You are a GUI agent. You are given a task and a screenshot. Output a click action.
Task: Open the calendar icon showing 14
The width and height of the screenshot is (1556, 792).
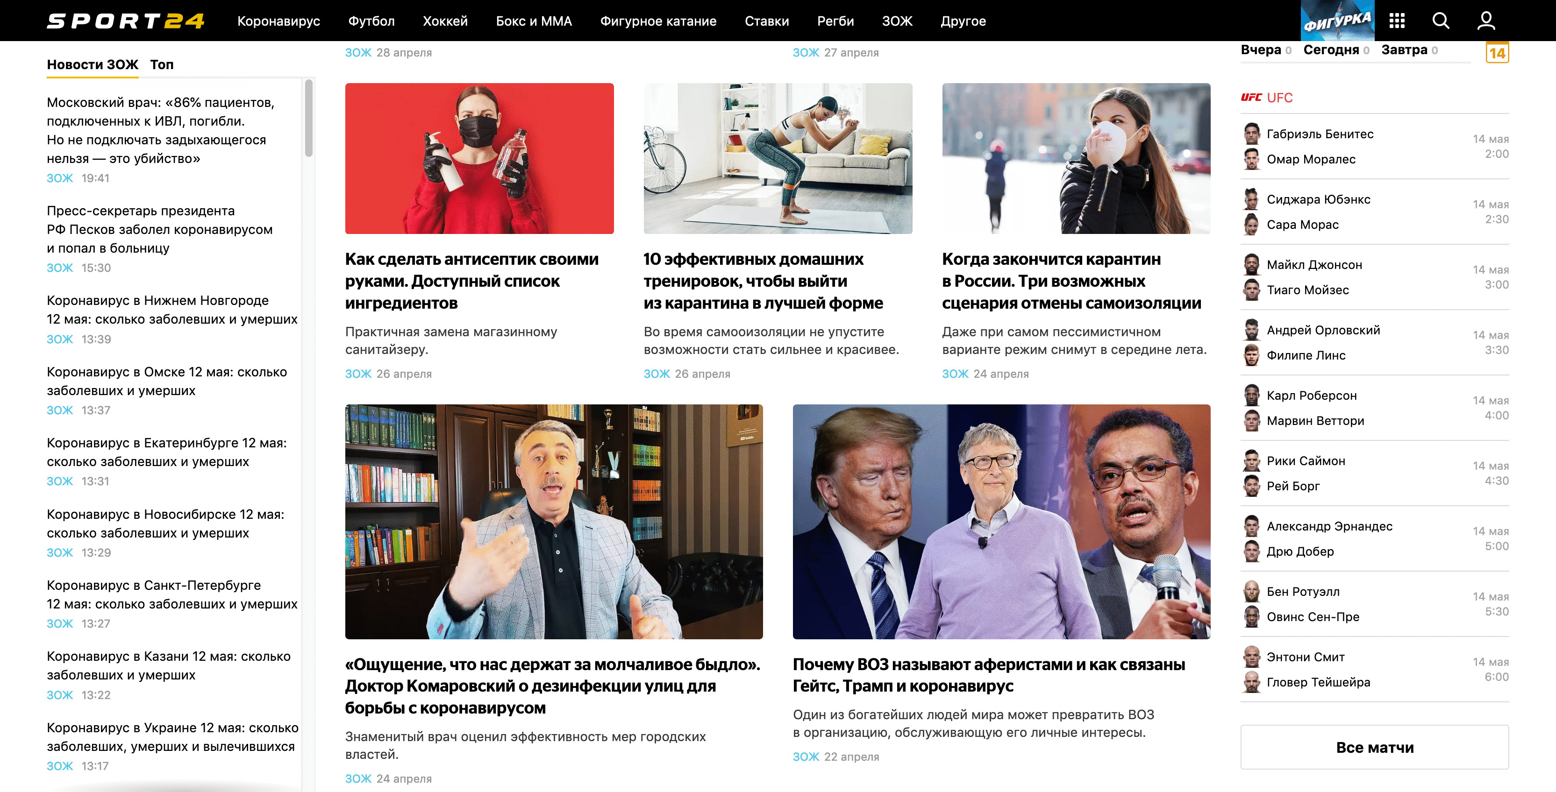coord(1497,52)
